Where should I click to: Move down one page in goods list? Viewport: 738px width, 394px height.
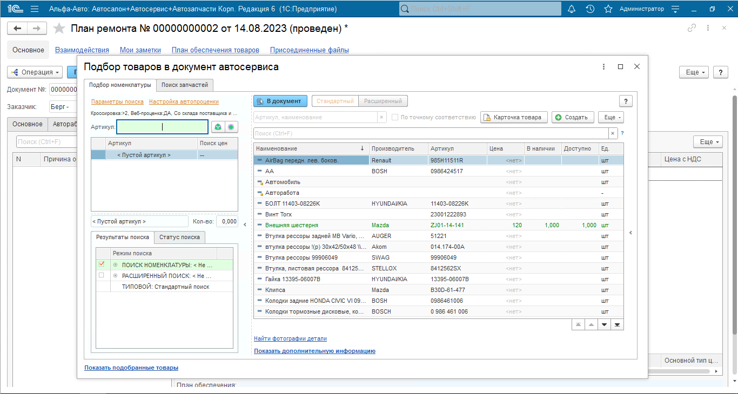click(x=605, y=324)
